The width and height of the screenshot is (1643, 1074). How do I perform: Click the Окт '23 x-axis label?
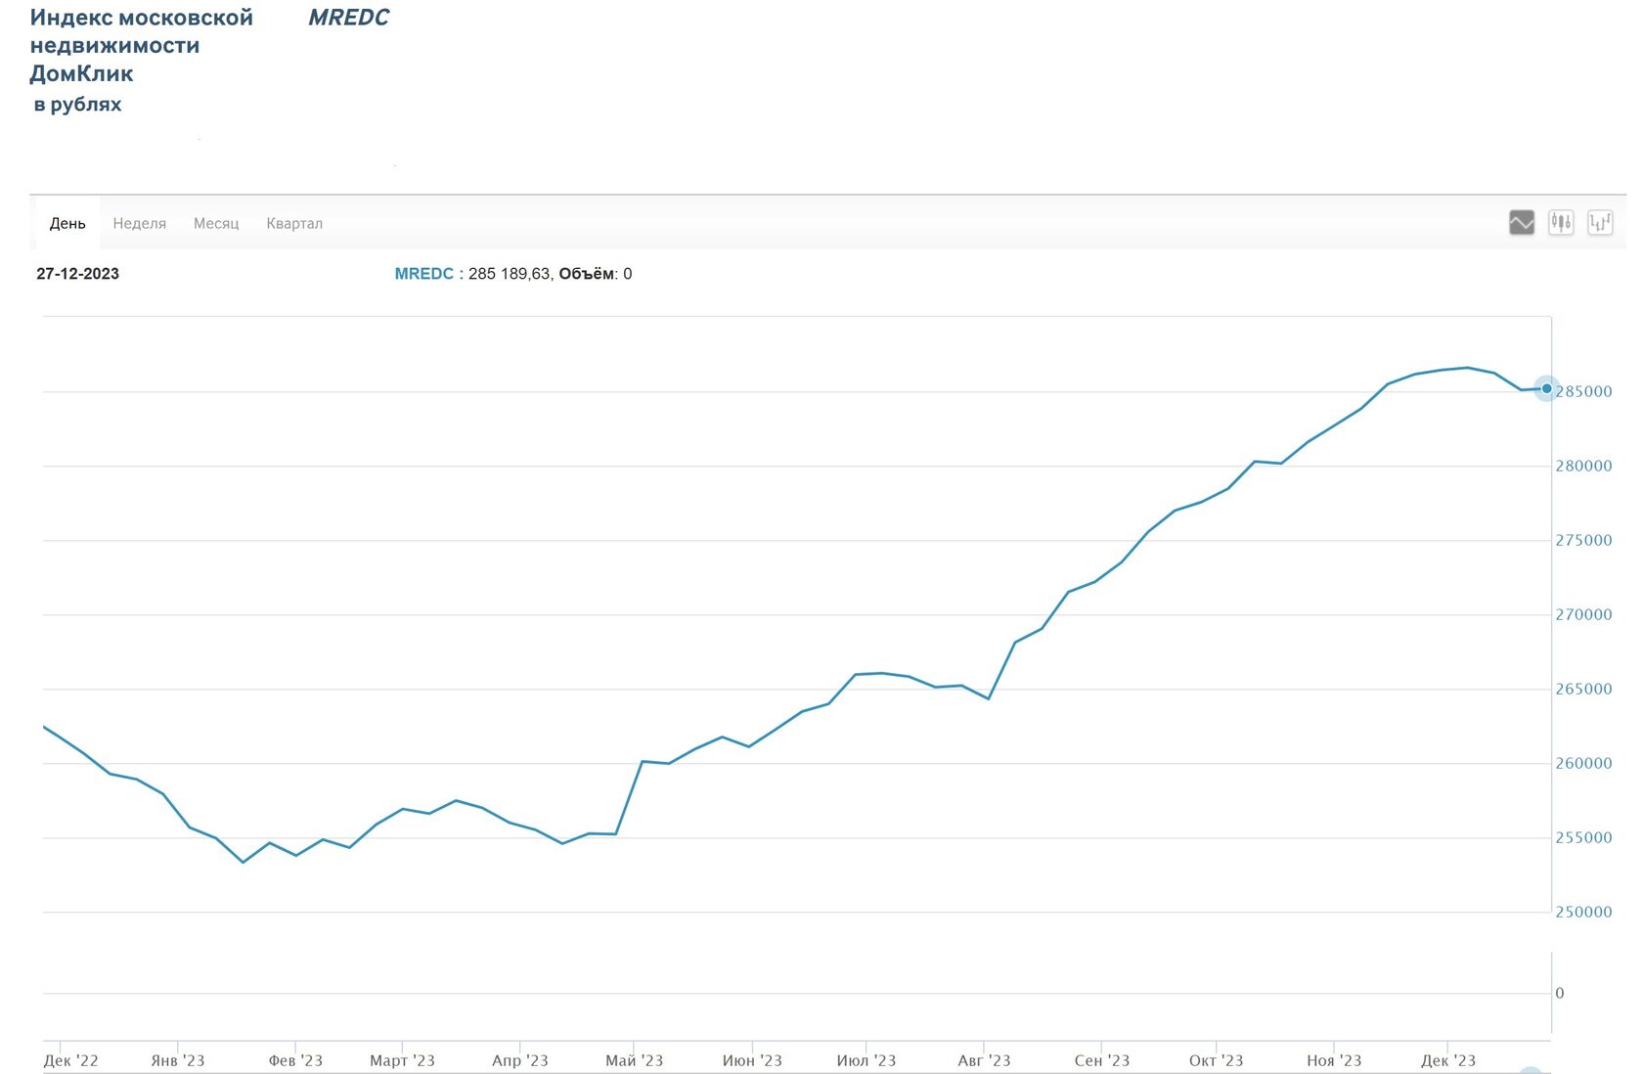click(1216, 1060)
